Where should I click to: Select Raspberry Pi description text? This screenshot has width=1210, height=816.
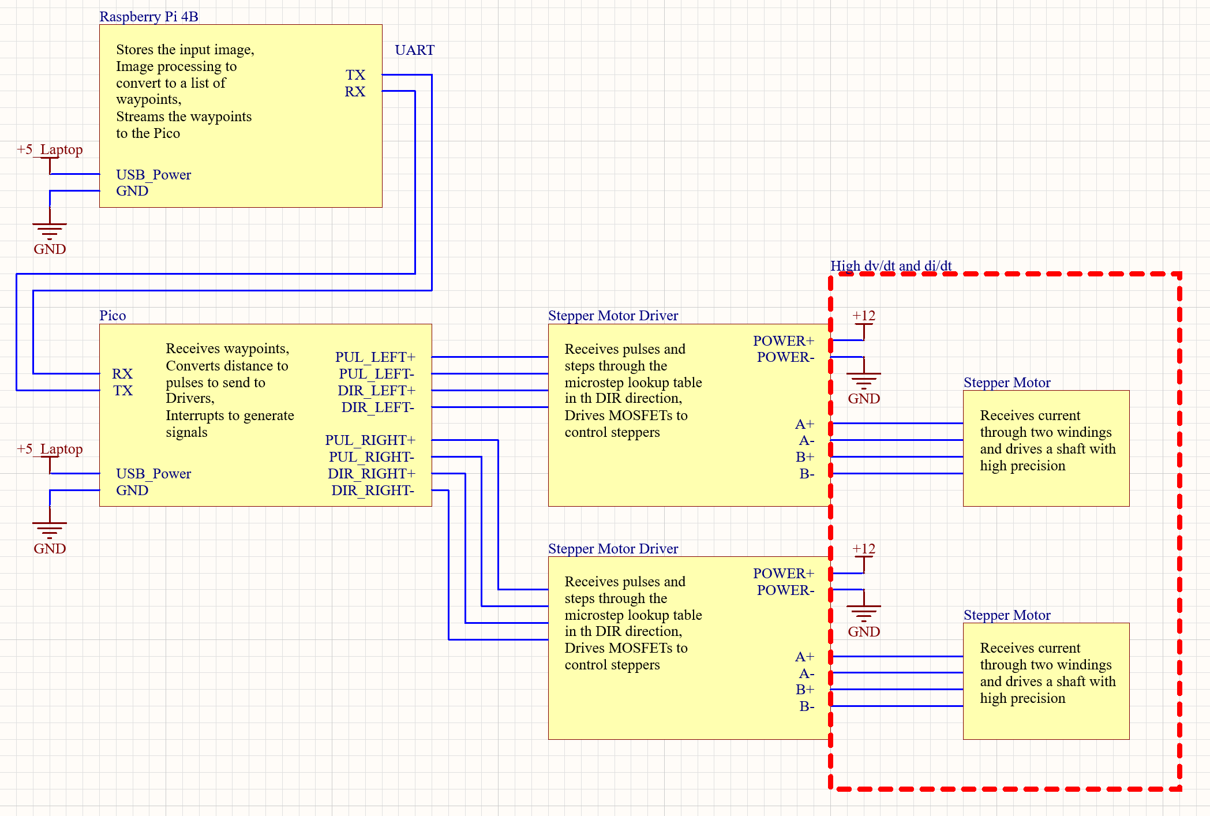pyautogui.click(x=185, y=91)
